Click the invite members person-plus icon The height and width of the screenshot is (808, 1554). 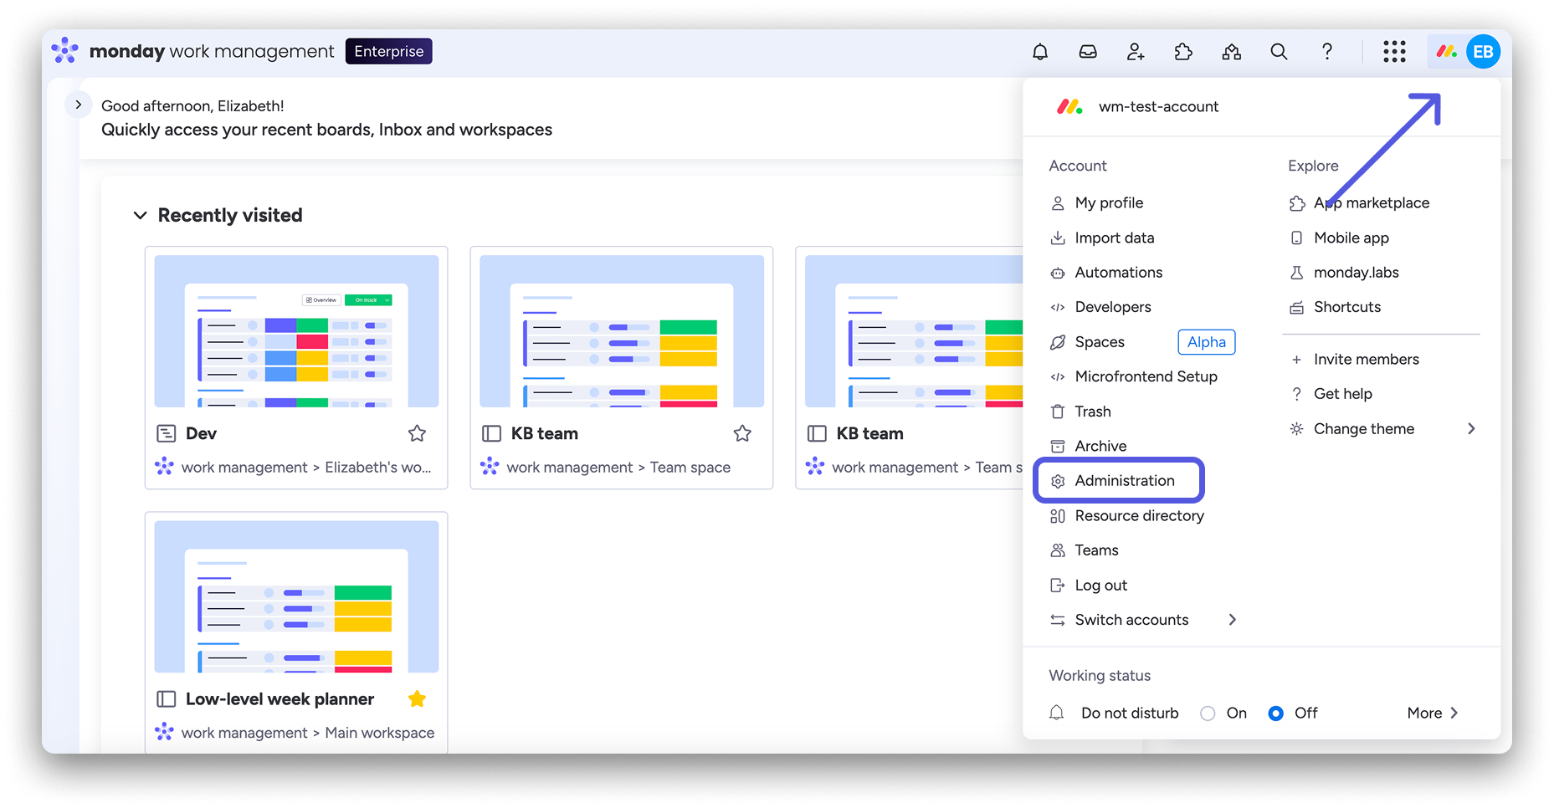point(1136,52)
